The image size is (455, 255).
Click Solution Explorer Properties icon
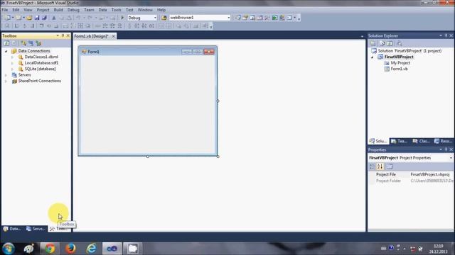(x=373, y=43)
